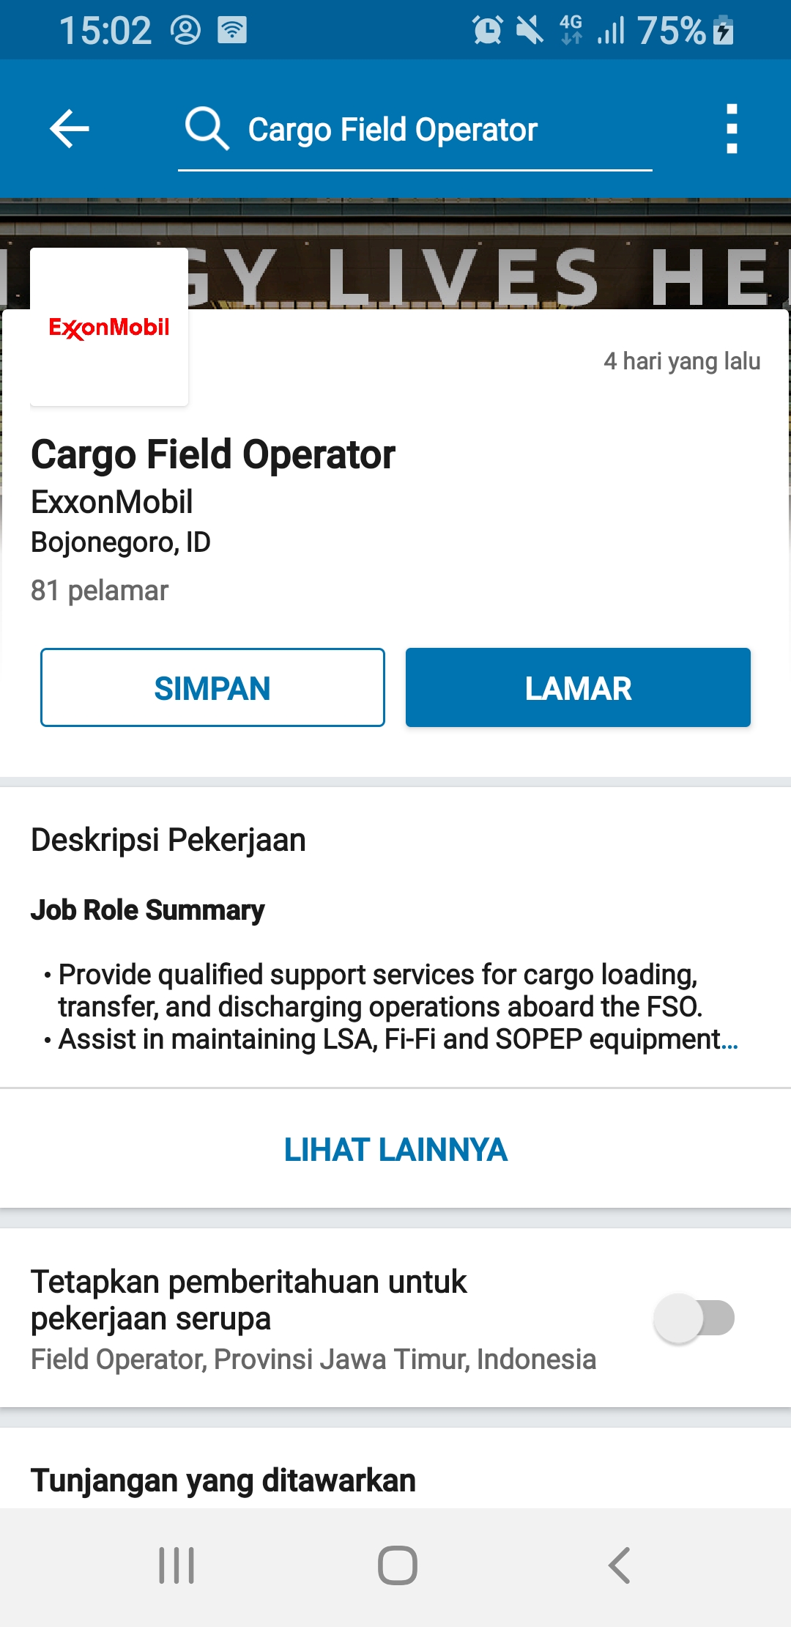Tap the battery icon in status bar

pyautogui.click(x=723, y=30)
